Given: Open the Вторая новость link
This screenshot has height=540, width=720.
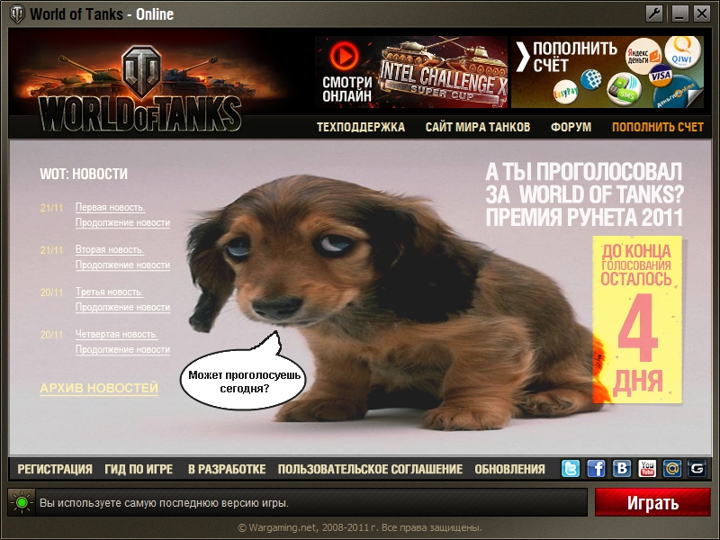Looking at the screenshot, I should pos(110,250).
